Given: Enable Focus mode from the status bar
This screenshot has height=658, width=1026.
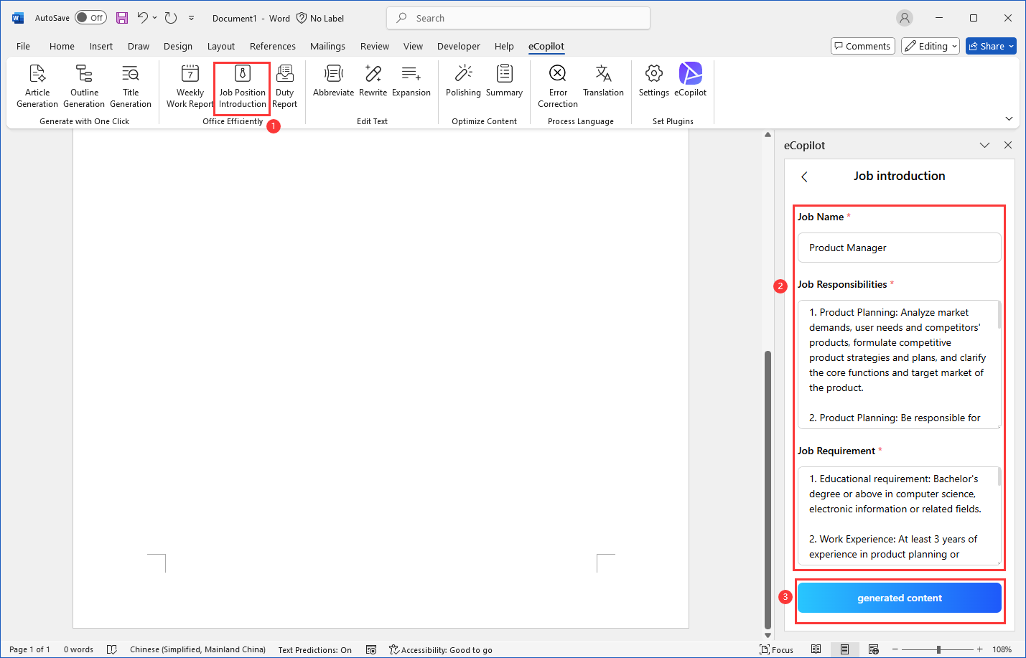Looking at the screenshot, I should tap(776, 649).
